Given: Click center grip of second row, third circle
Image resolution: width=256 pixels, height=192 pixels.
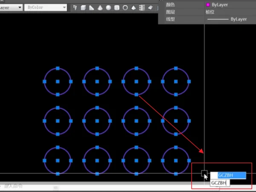Looking at the screenshot, I should [x=137, y=121].
